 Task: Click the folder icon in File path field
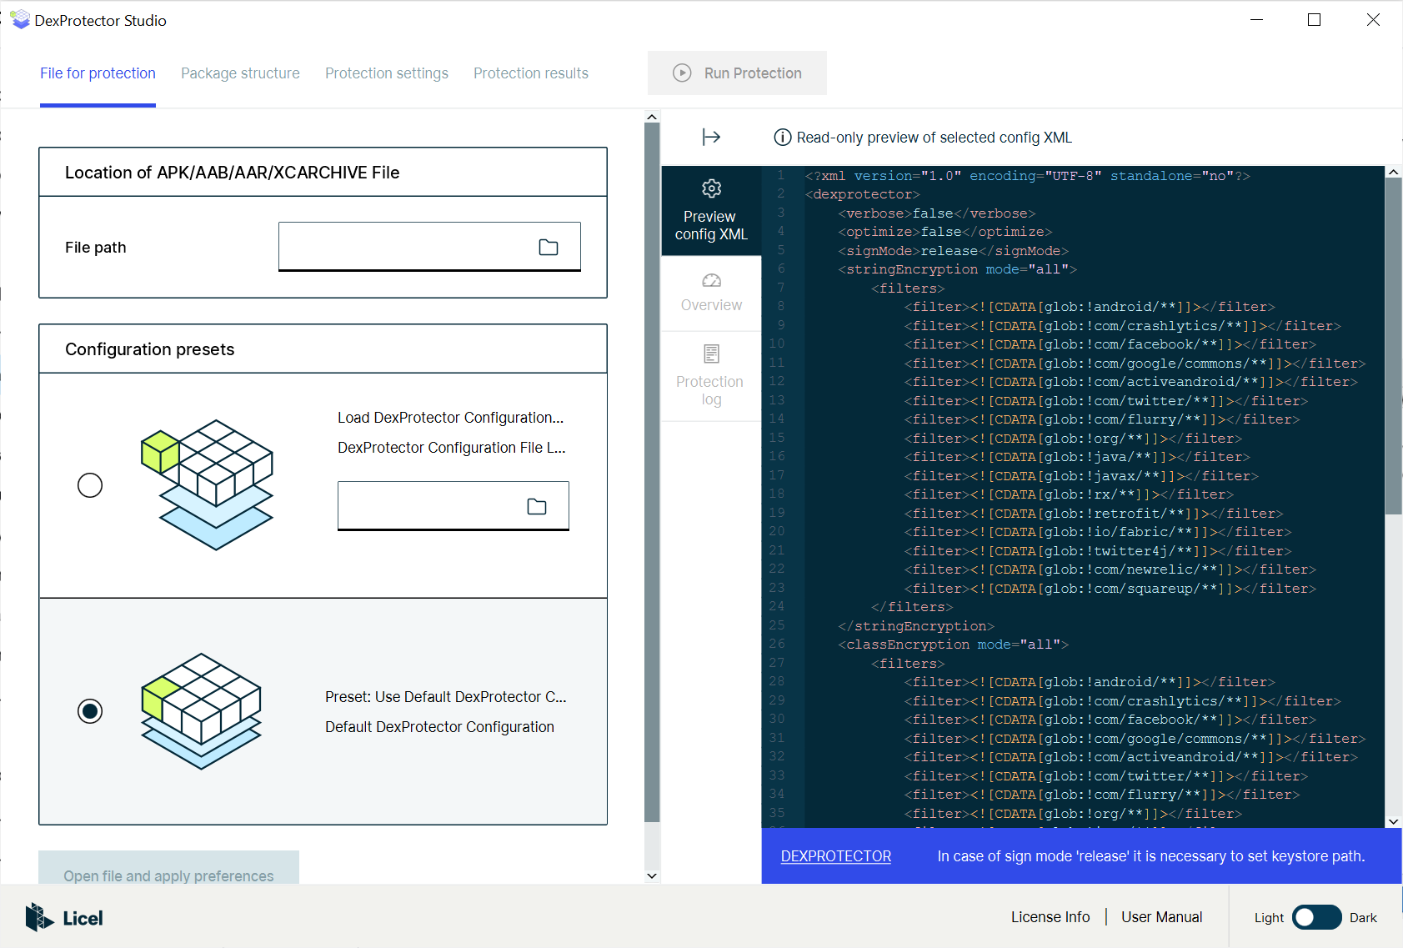click(x=548, y=247)
